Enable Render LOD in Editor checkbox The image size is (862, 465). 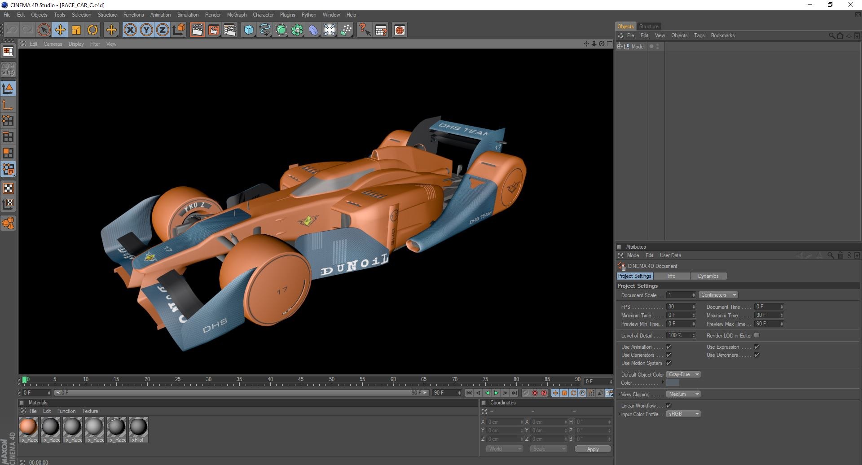756,335
